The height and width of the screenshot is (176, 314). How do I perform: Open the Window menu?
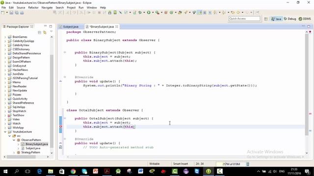[92, 8]
